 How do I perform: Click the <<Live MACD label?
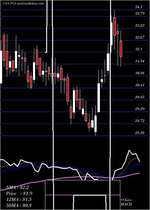click(126, 202)
